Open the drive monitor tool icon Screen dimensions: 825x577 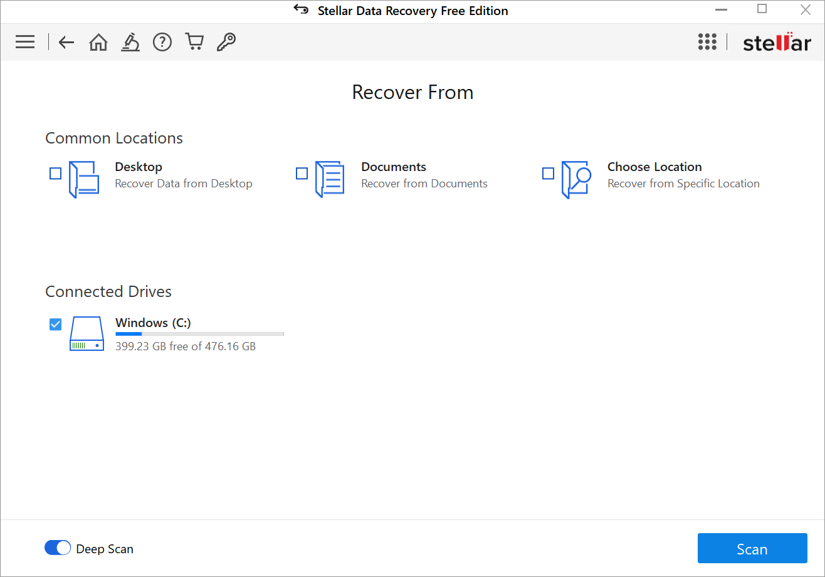point(130,42)
